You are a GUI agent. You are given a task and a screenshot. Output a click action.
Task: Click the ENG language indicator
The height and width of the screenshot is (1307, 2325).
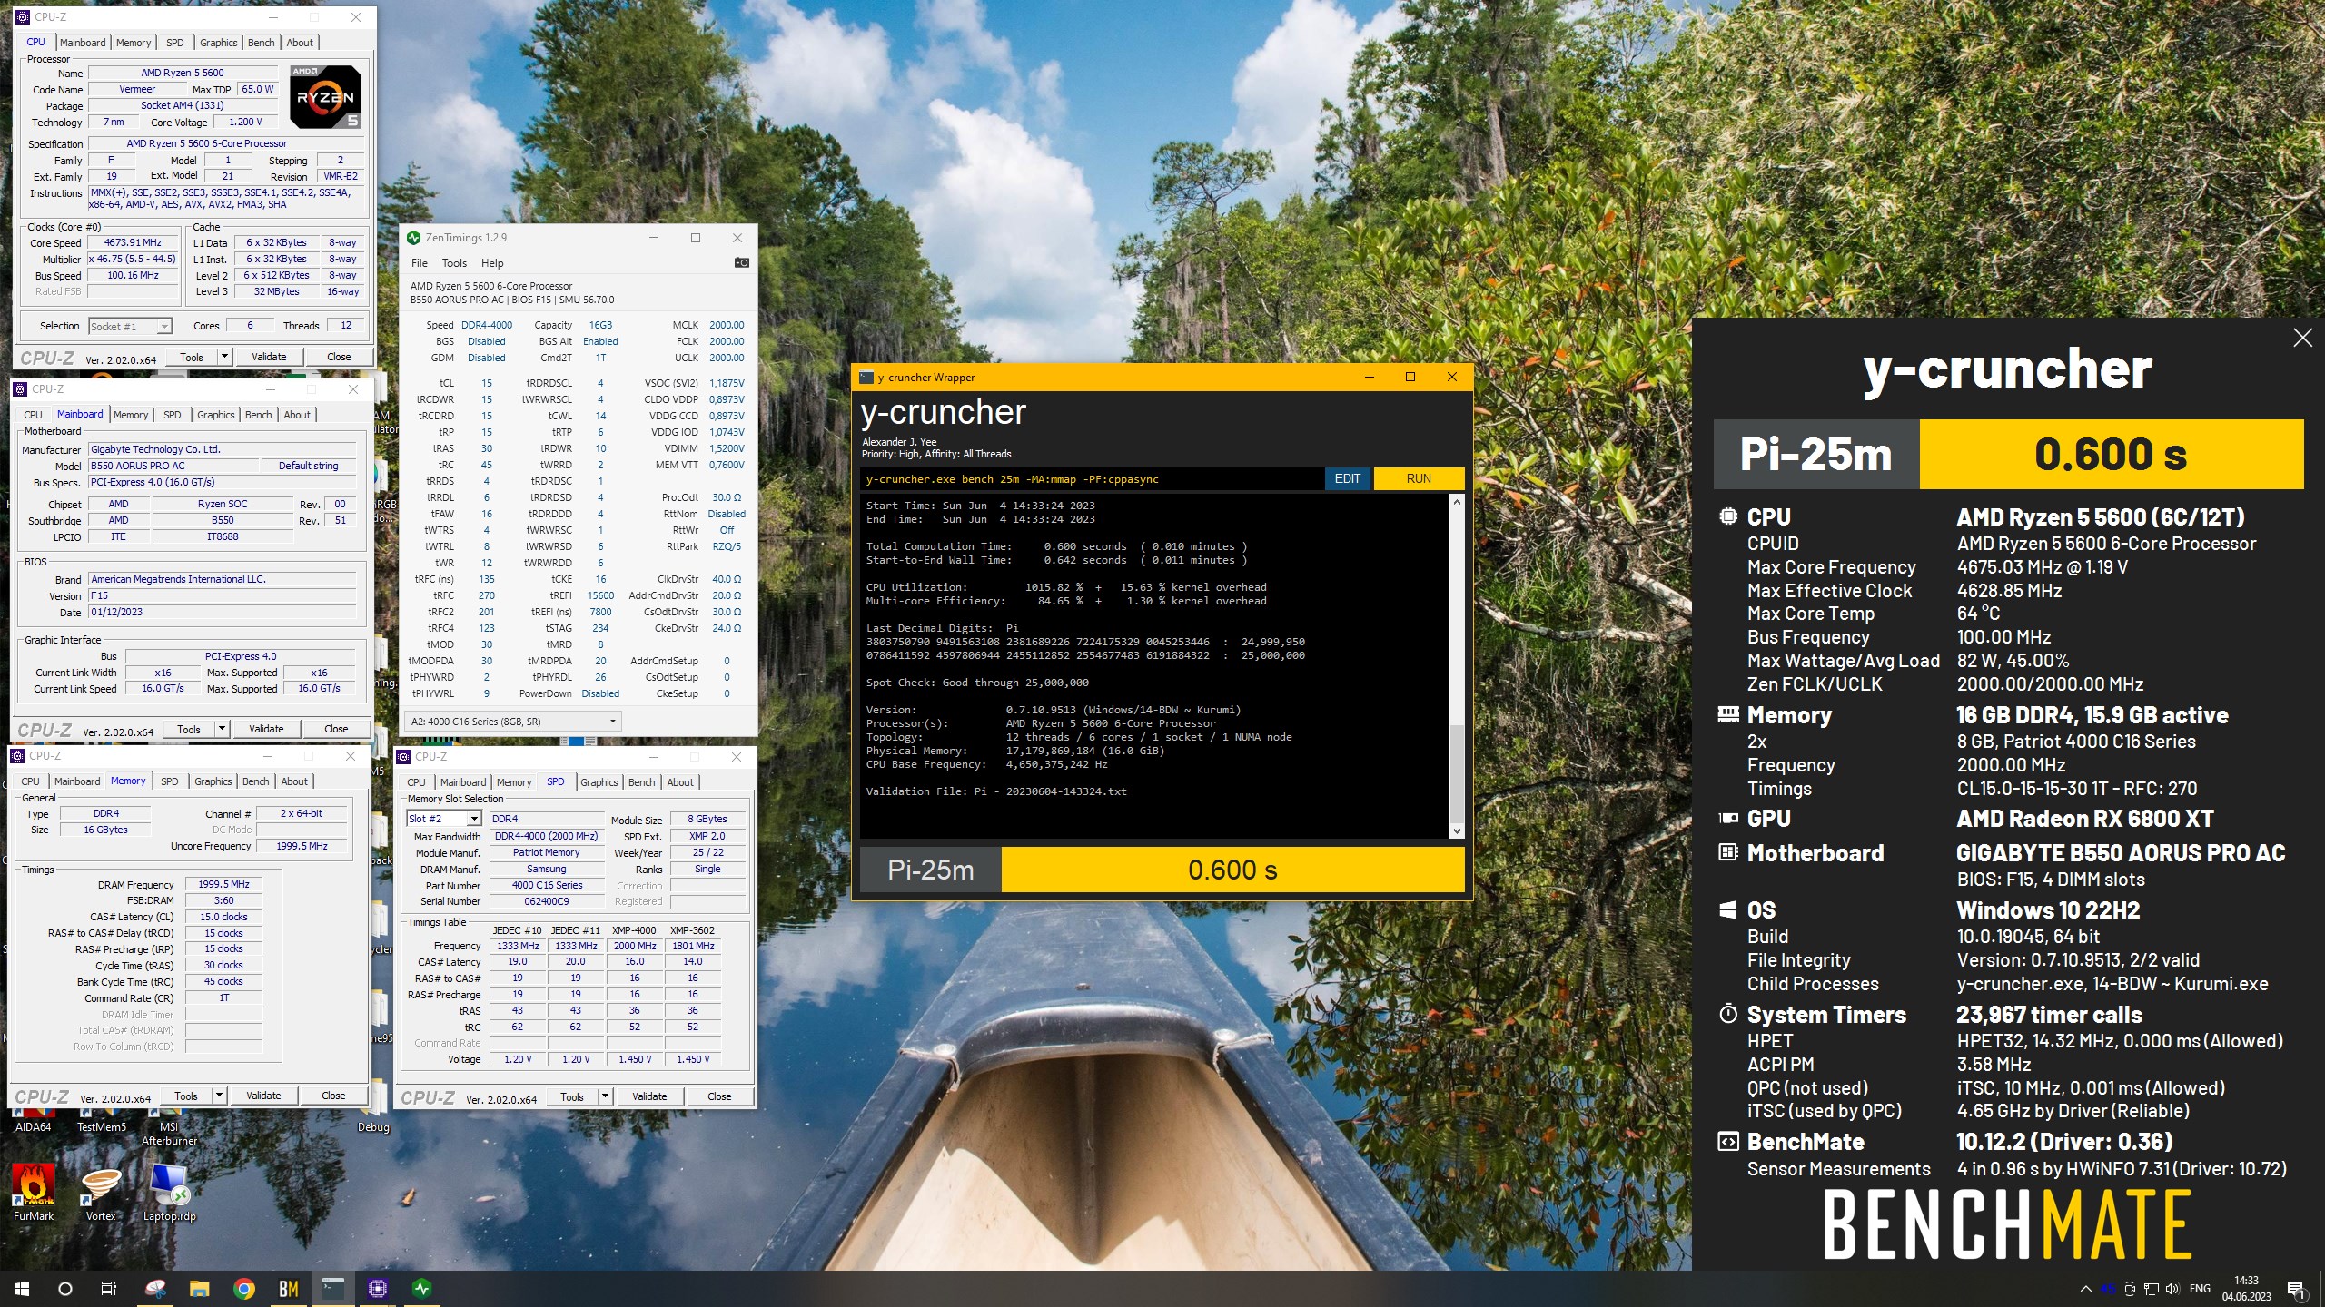(2200, 1289)
